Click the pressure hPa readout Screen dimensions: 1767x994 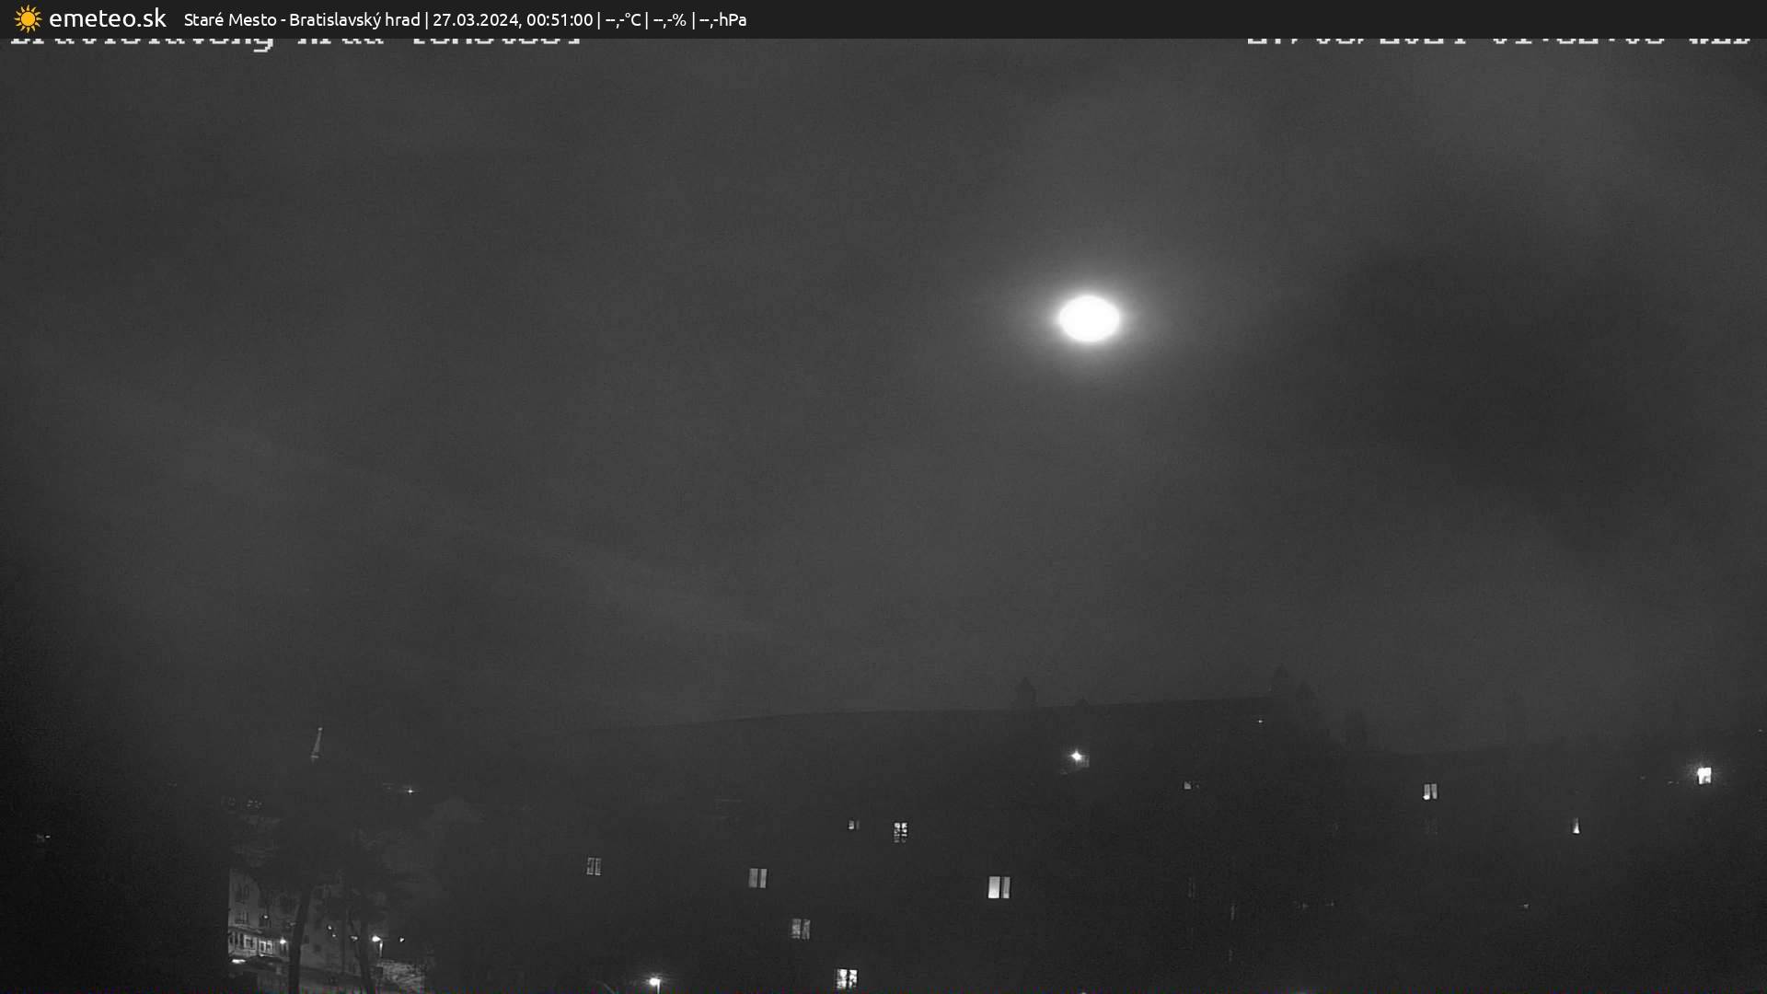[722, 19]
